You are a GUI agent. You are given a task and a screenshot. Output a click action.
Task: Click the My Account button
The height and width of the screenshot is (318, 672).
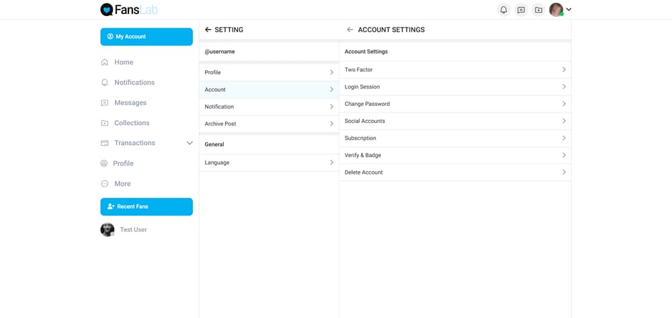tap(146, 37)
